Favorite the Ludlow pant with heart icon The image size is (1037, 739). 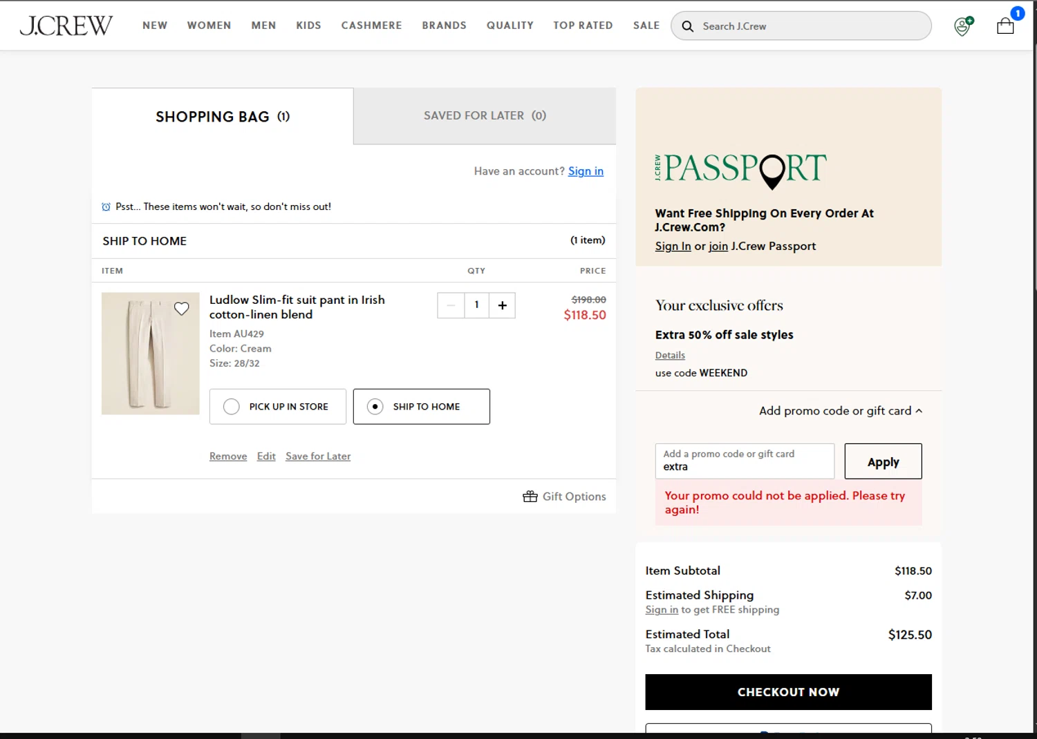pos(181,309)
